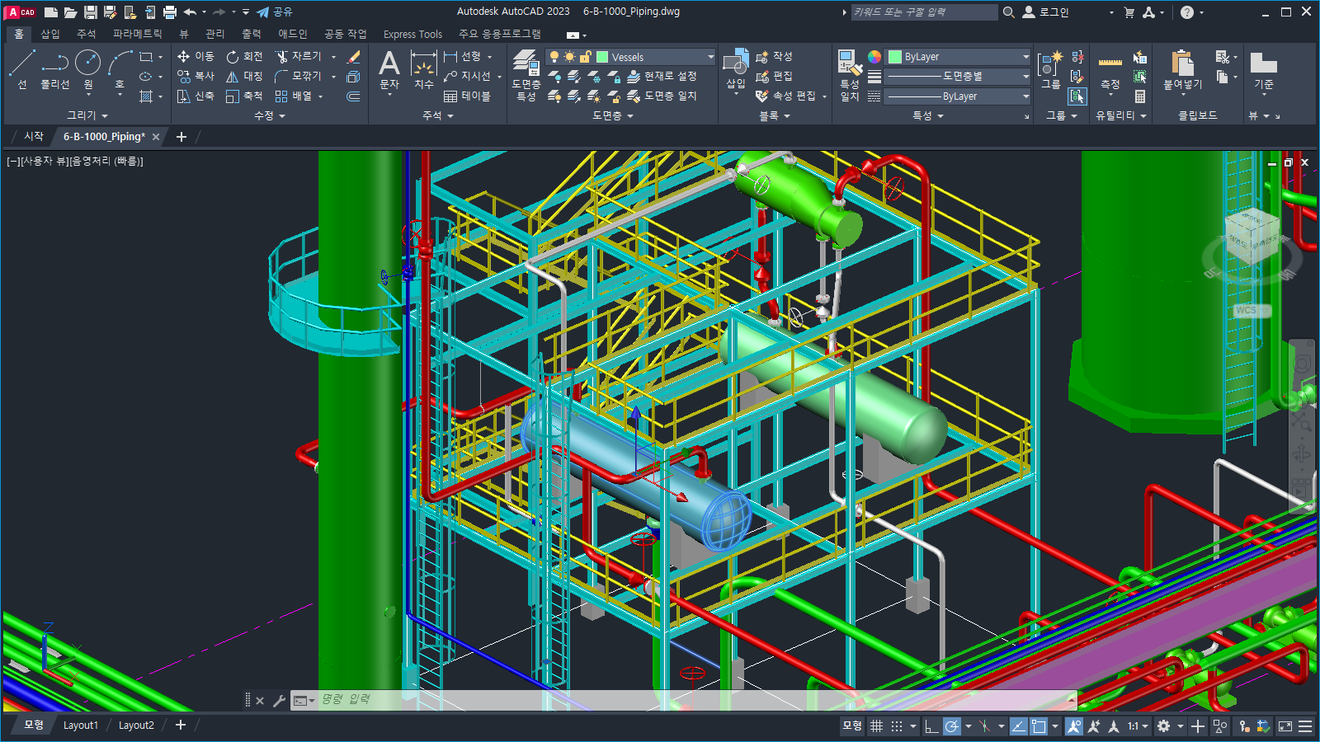The image size is (1320, 742).
Task: Open the ByLayer linetype dropdown
Action: tap(959, 96)
